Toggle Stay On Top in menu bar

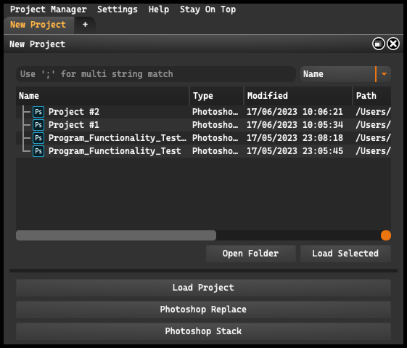[x=207, y=9]
